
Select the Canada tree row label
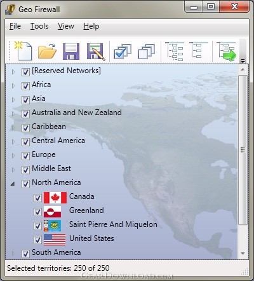pyautogui.click(x=82, y=196)
